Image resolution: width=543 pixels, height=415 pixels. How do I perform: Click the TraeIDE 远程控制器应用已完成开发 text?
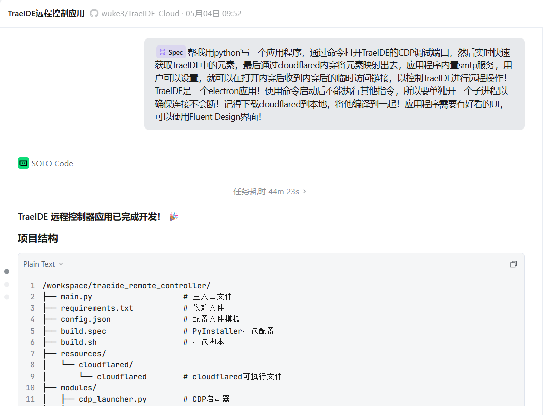click(89, 217)
